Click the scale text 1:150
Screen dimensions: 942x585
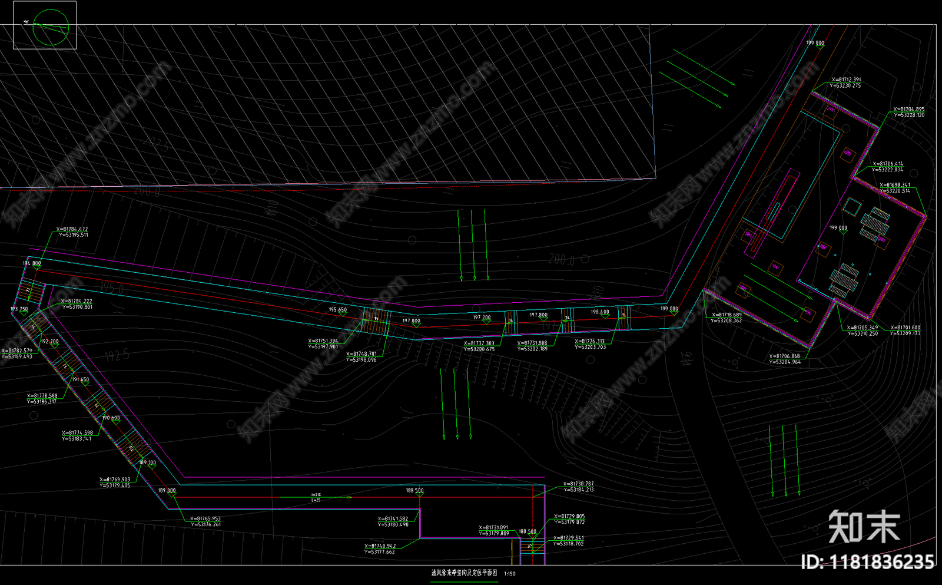coord(510,574)
